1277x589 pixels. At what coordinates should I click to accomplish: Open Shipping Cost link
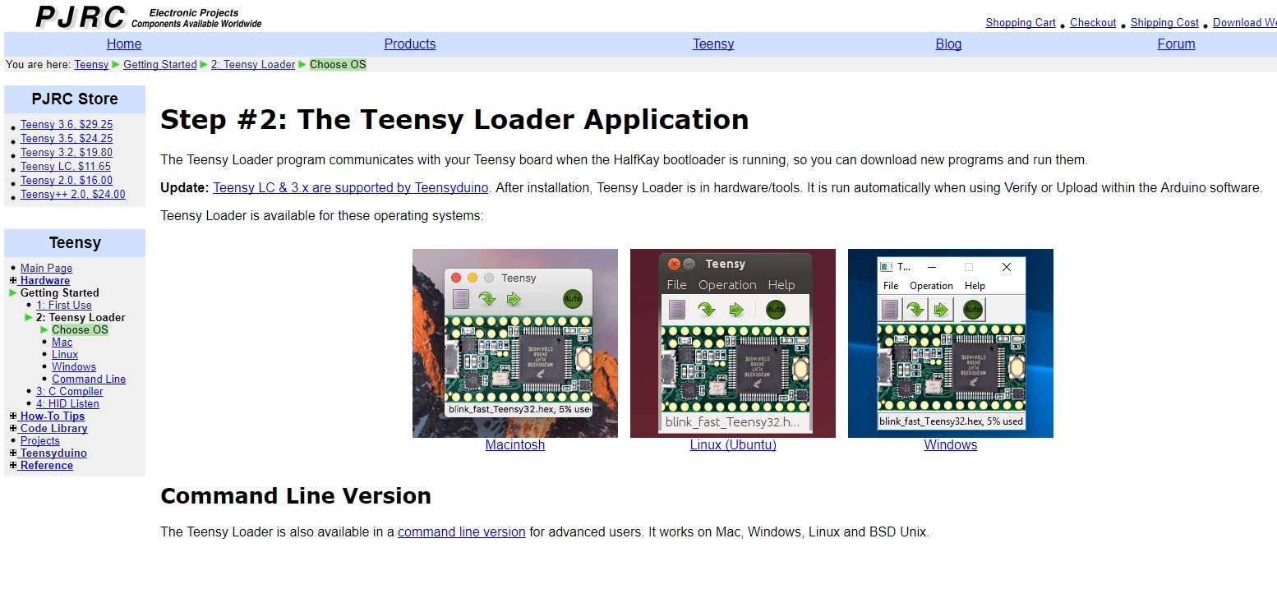point(1164,23)
